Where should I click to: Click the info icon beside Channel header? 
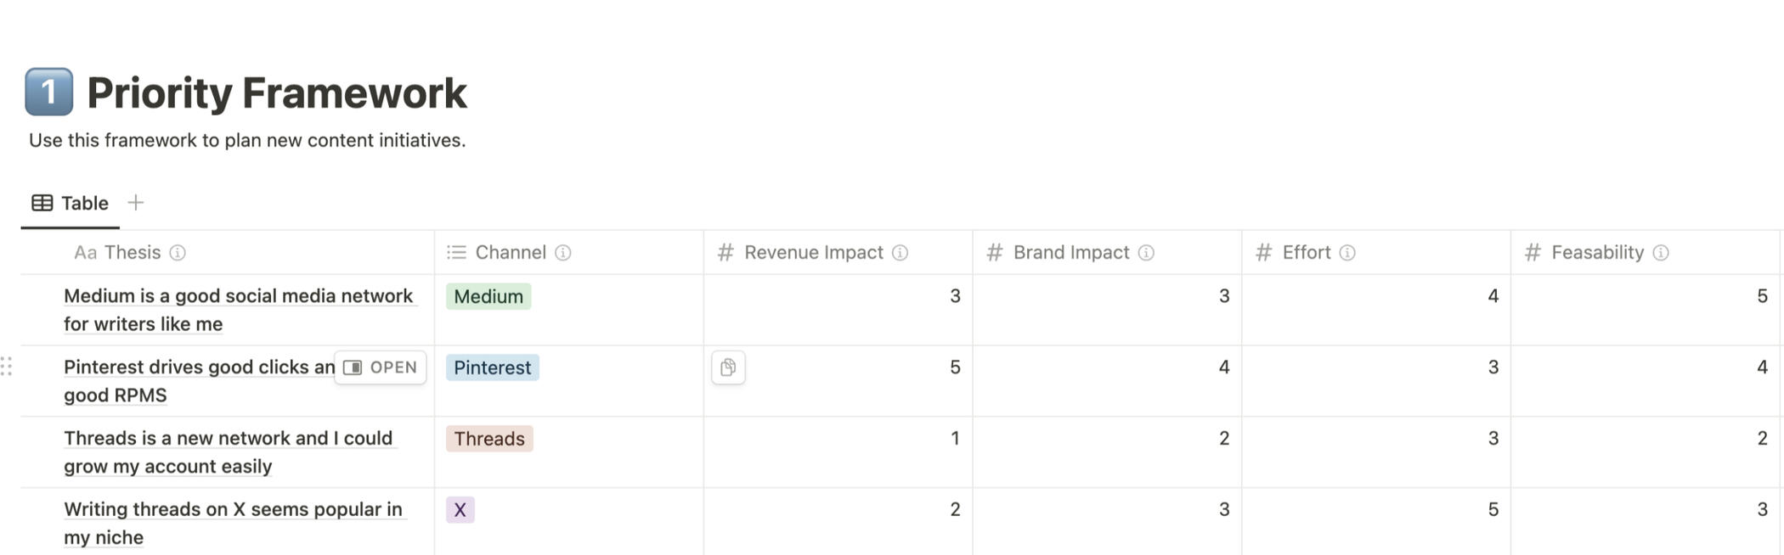(562, 253)
